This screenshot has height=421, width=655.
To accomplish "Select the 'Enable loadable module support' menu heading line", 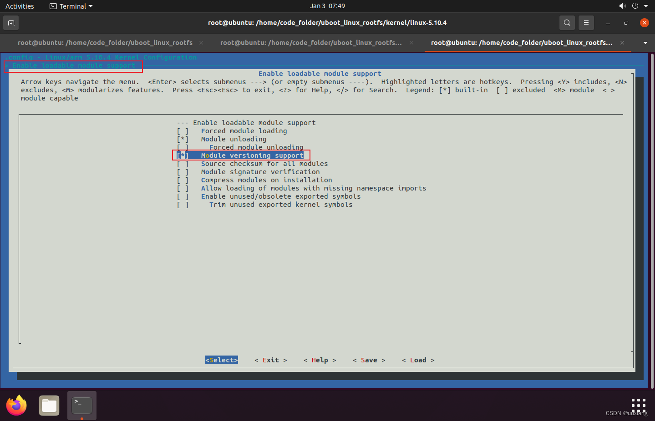I will click(x=246, y=123).
